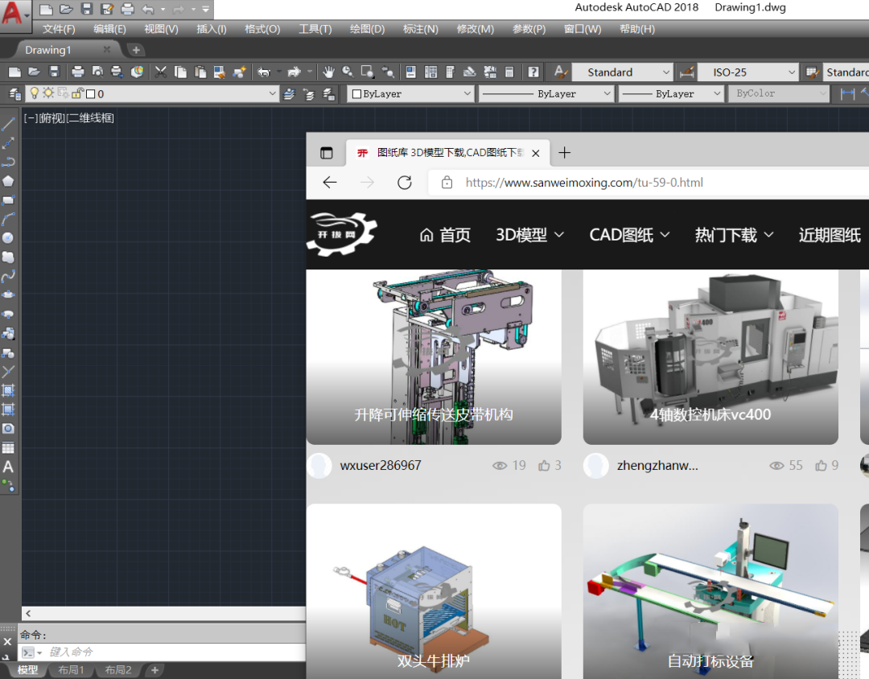Expand the 3D模型 navigation menu
This screenshot has height=679, width=869.
coord(529,235)
